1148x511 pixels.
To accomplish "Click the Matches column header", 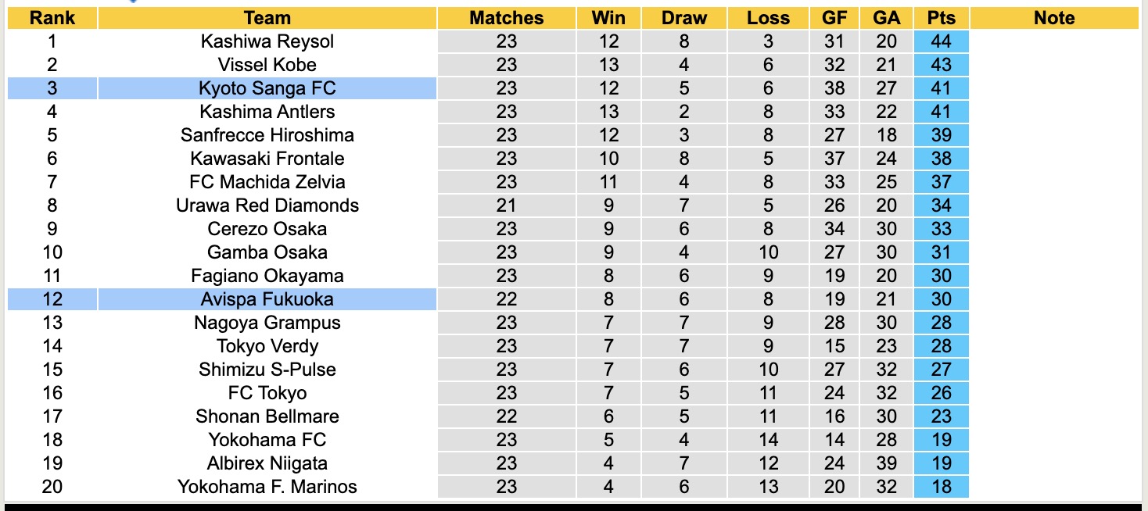I will [x=506, y=18].
